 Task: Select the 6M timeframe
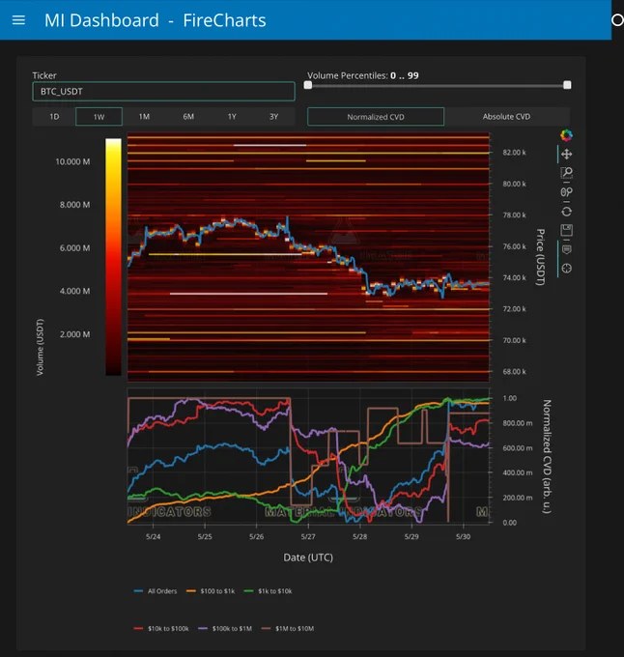pyautogui.click(x=188, y=117)
